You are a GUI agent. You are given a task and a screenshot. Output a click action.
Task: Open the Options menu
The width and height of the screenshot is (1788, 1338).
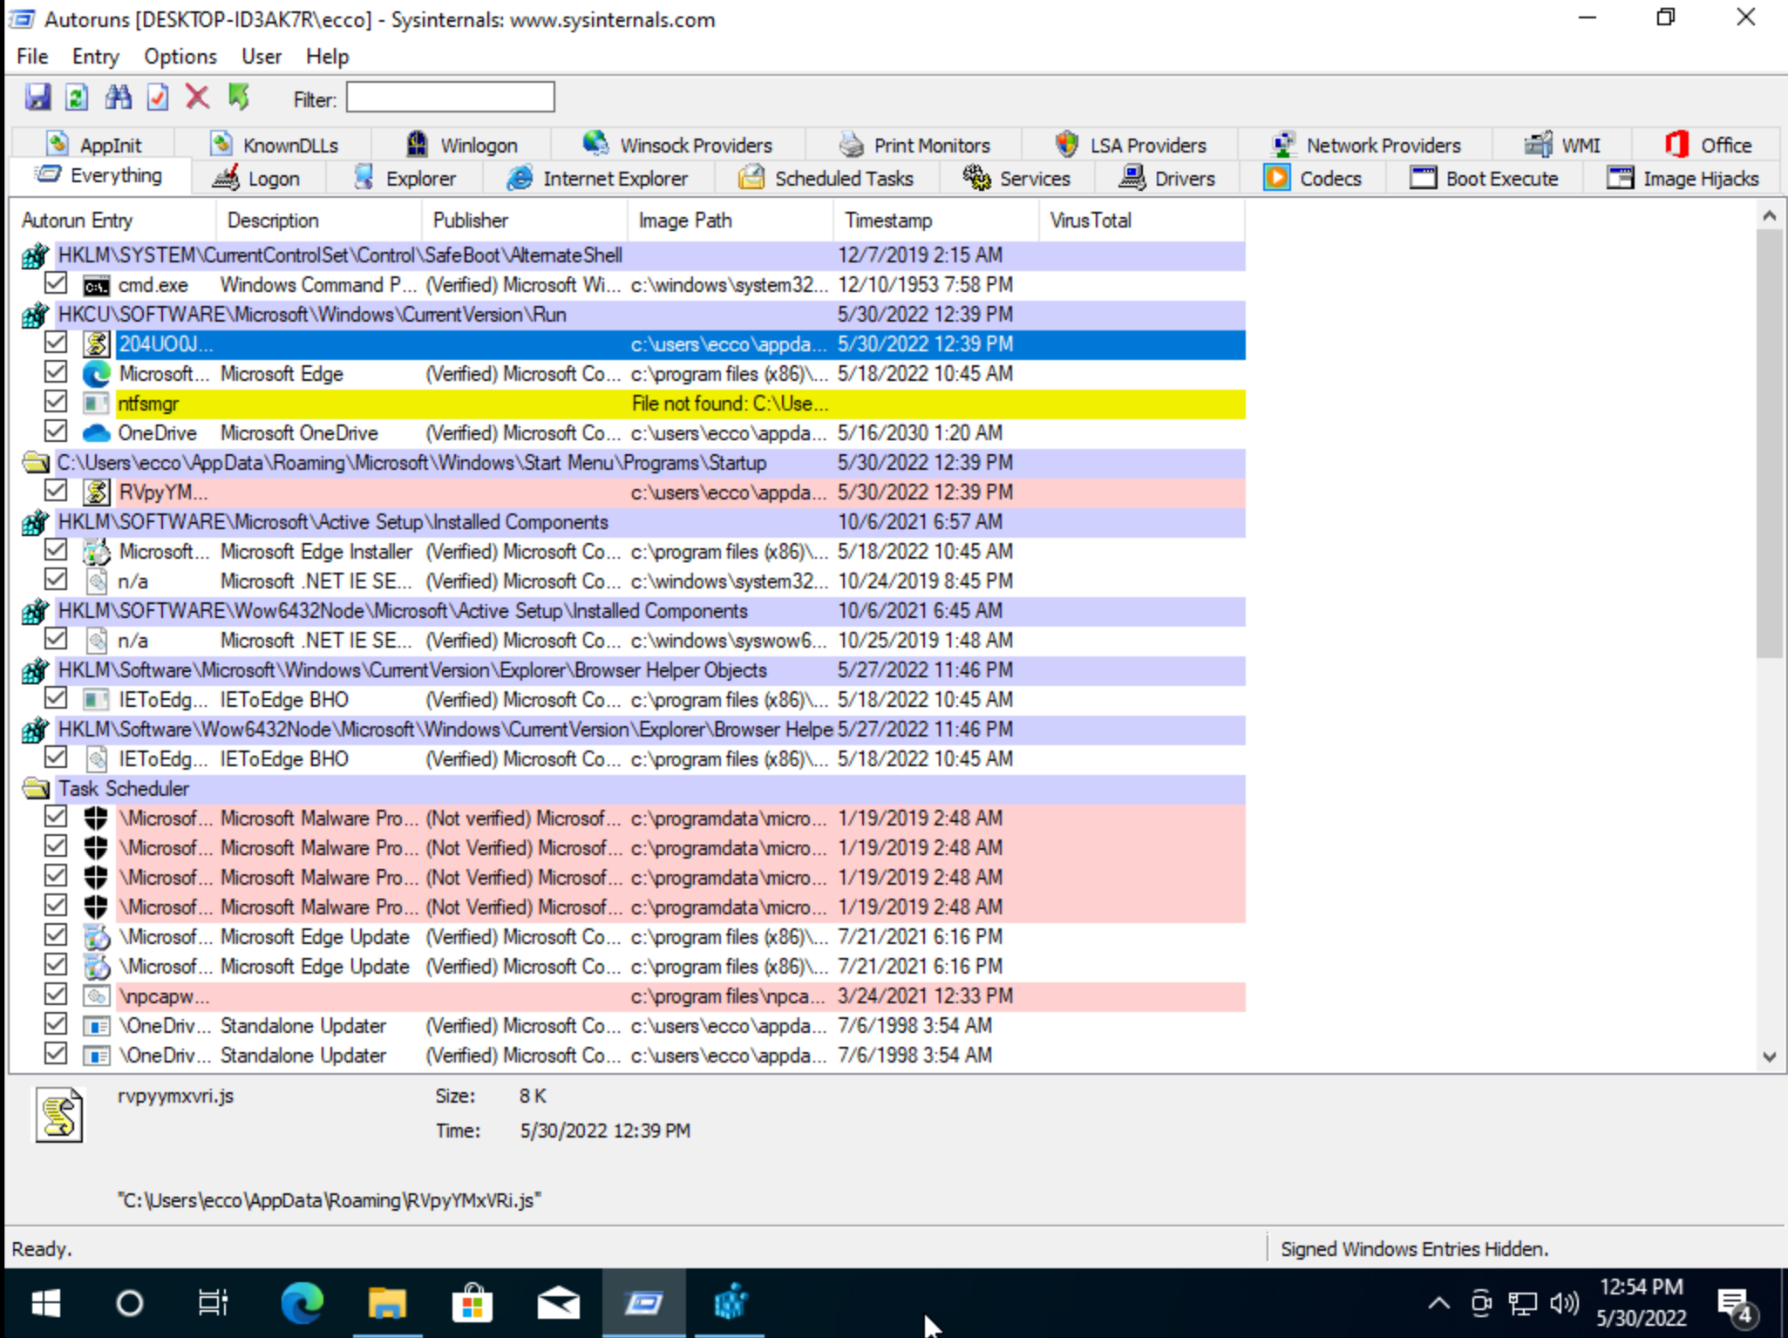point(180,57)
